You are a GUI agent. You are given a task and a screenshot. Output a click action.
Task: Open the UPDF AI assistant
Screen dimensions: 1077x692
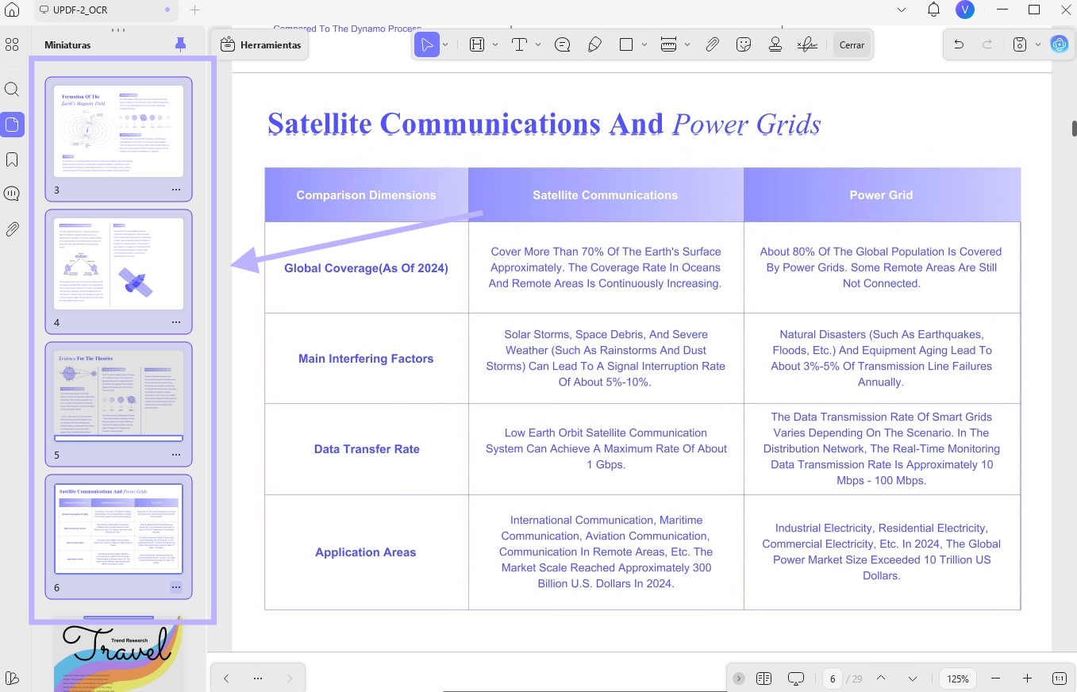(x=1060, y=44)
